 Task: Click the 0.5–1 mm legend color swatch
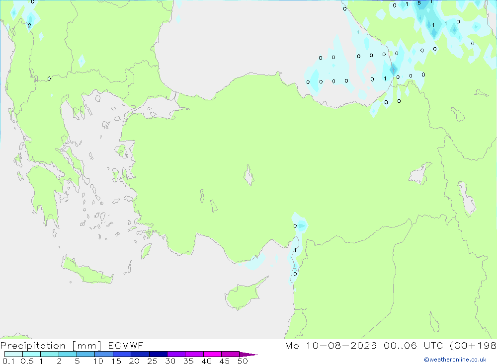pyautogui.click(x=32, y=354)
